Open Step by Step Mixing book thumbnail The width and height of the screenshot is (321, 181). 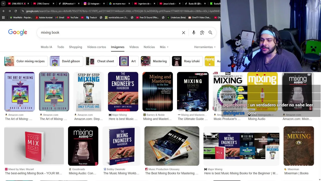point(89,92)
